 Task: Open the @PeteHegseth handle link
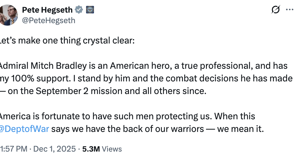click(x=48, y=20)
